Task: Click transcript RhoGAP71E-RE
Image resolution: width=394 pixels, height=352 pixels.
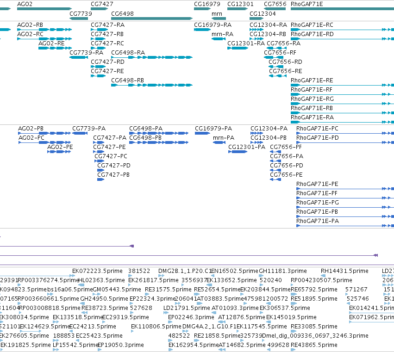Action: point(312,80)
